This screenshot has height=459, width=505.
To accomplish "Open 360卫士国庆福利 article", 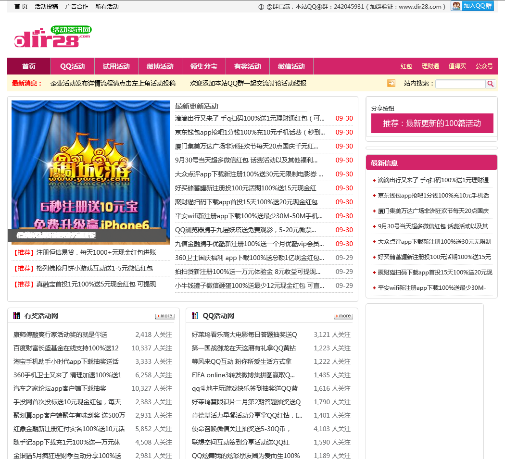I will 250,258.
